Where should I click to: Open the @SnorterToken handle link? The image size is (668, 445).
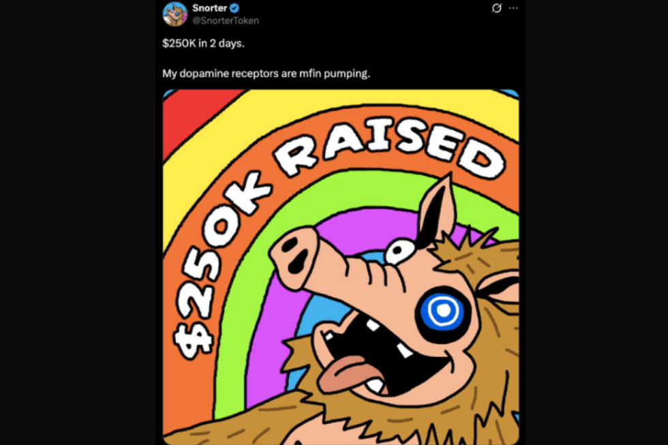pos(226,20)
